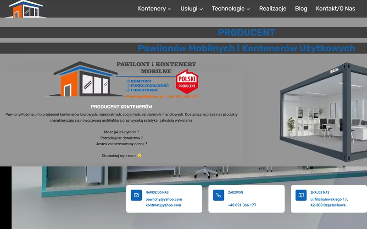Click the Potrzebujesz doradztwa text

[122, 138]
